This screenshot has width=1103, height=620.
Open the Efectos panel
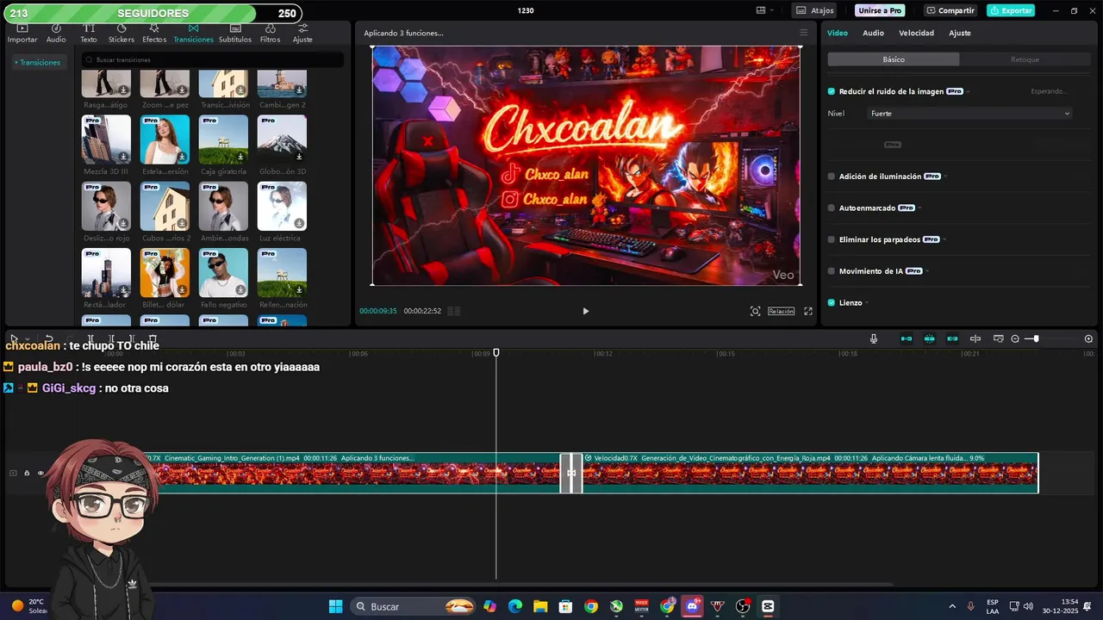pyautogui.click(x=154, y=34)
